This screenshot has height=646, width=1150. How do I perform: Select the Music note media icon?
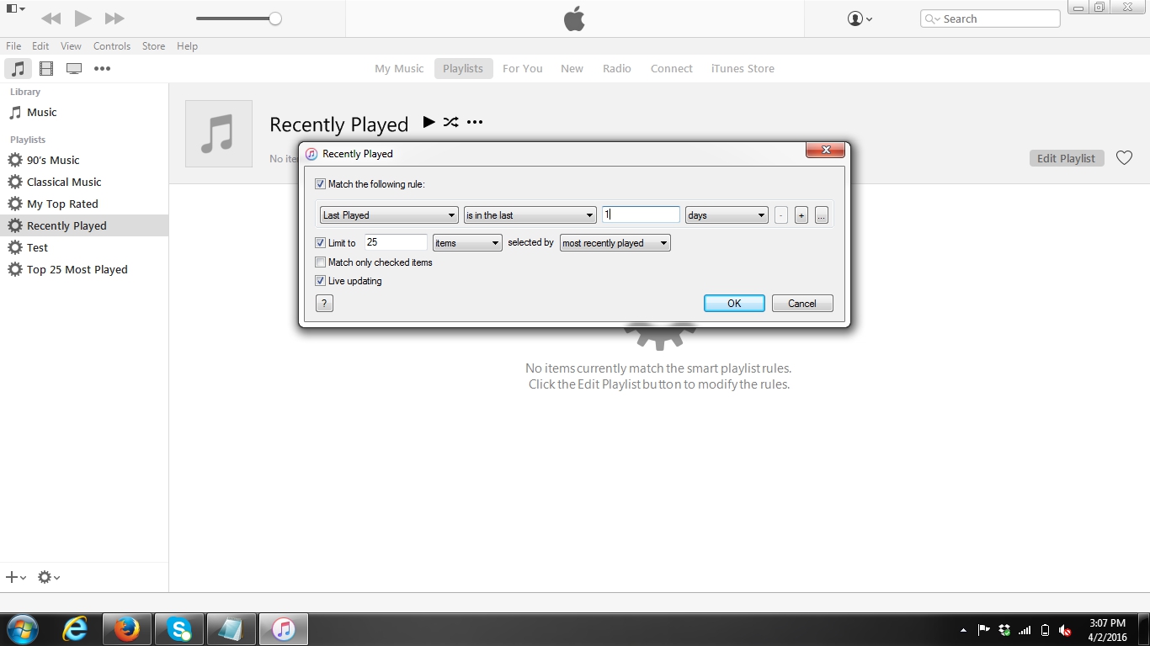18,68
